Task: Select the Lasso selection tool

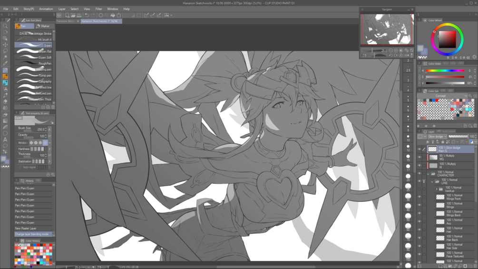Action: point(5,51)
